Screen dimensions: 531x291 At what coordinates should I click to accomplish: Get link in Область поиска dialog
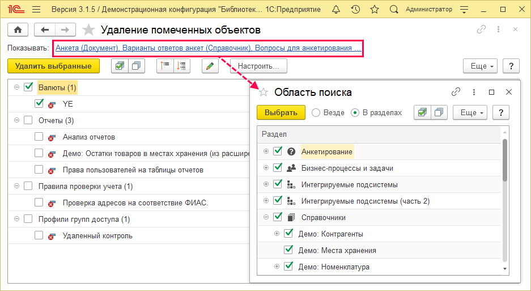[456, 92]
